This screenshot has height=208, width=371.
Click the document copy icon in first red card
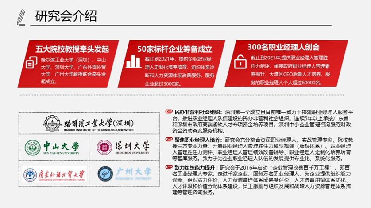pyautogui.click(x=31, y=63)
